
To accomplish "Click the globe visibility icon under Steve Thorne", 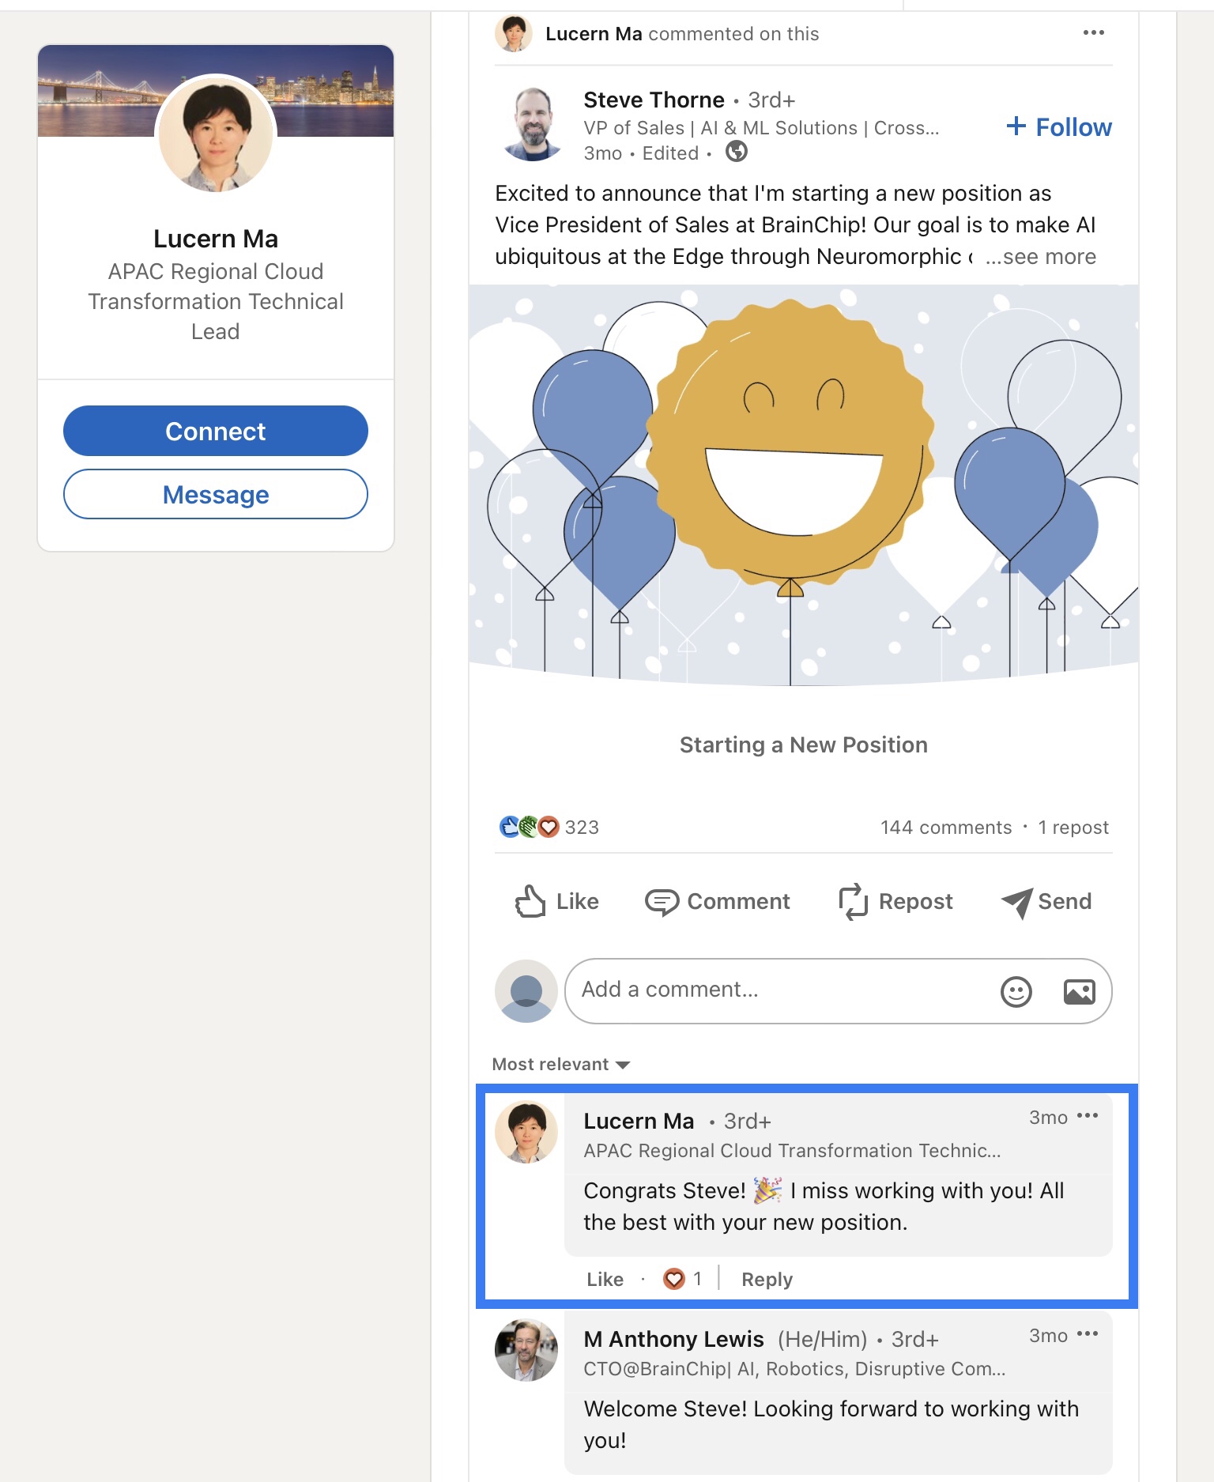I will tap(737, 151).
